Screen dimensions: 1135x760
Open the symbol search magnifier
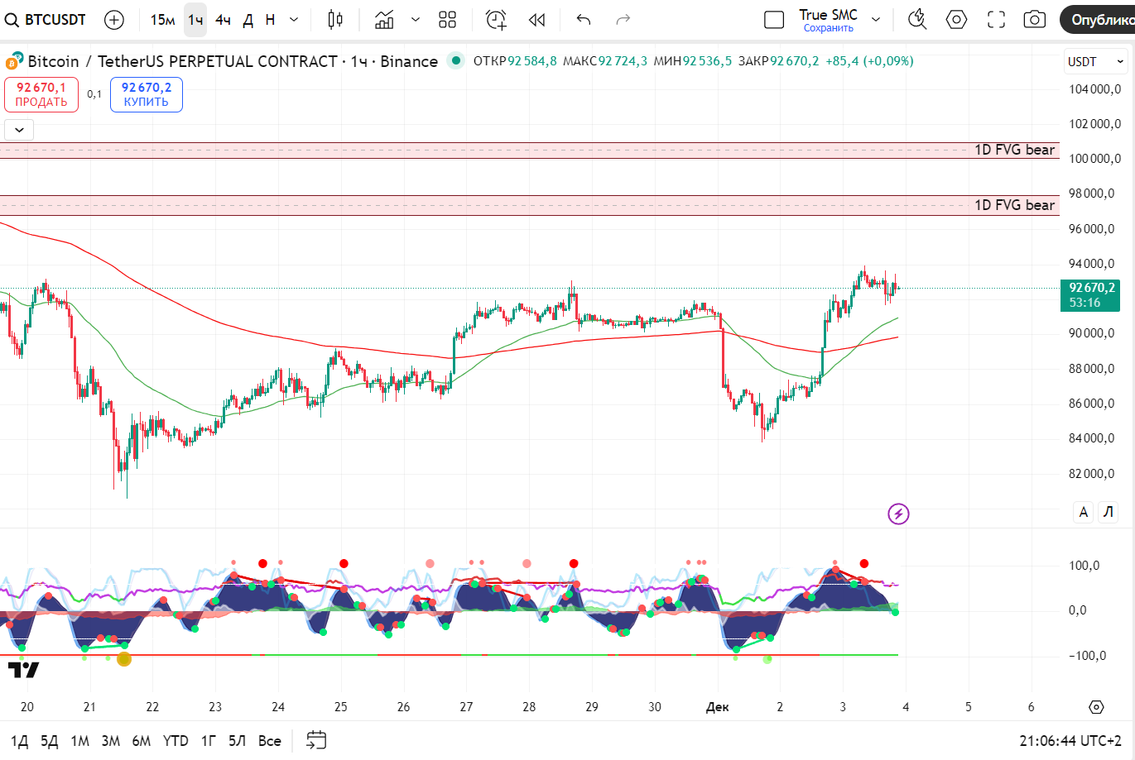[x=12, y=19]
